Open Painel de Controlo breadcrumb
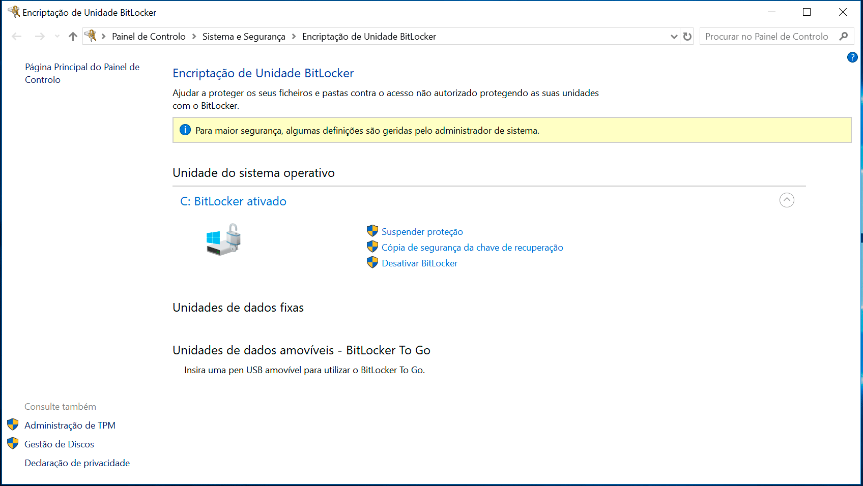 pyautogui.click(x=149, y=37)
